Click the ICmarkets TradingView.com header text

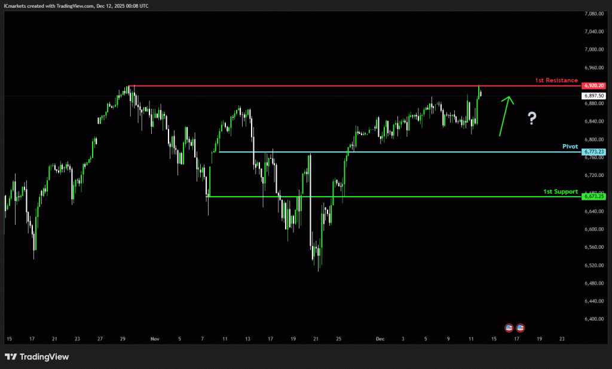76,5
